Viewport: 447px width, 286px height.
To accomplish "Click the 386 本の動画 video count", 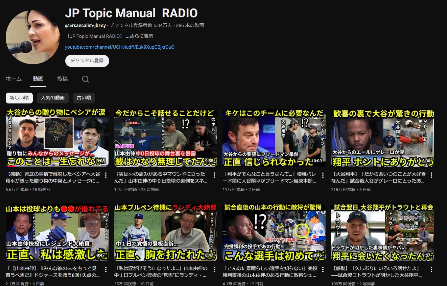I will 190,25.
